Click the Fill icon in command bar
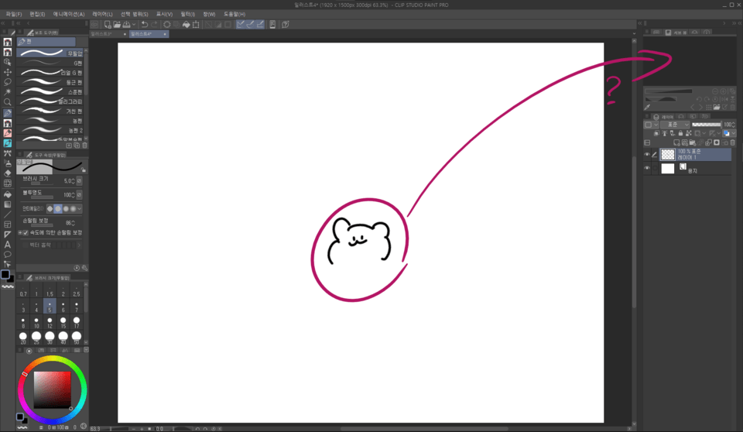The width and height of the screenshot is (743, 432). (x=187, y=24)
